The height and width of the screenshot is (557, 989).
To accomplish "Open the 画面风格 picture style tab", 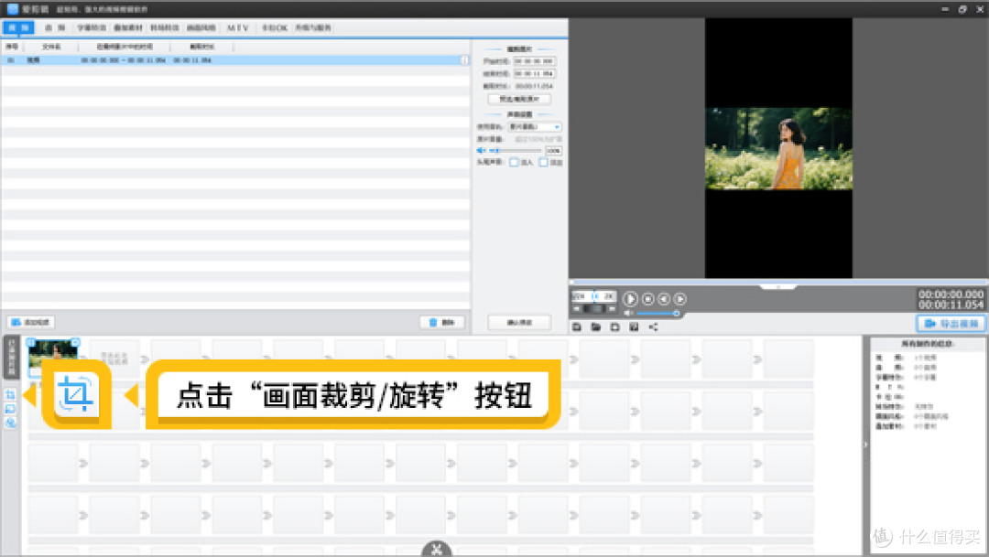I will pyautogui.click(x=201, y=27).
